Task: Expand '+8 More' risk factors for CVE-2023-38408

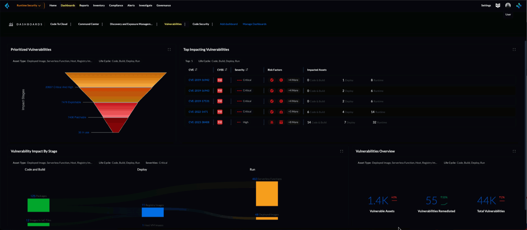Action: tap(293, 122)
